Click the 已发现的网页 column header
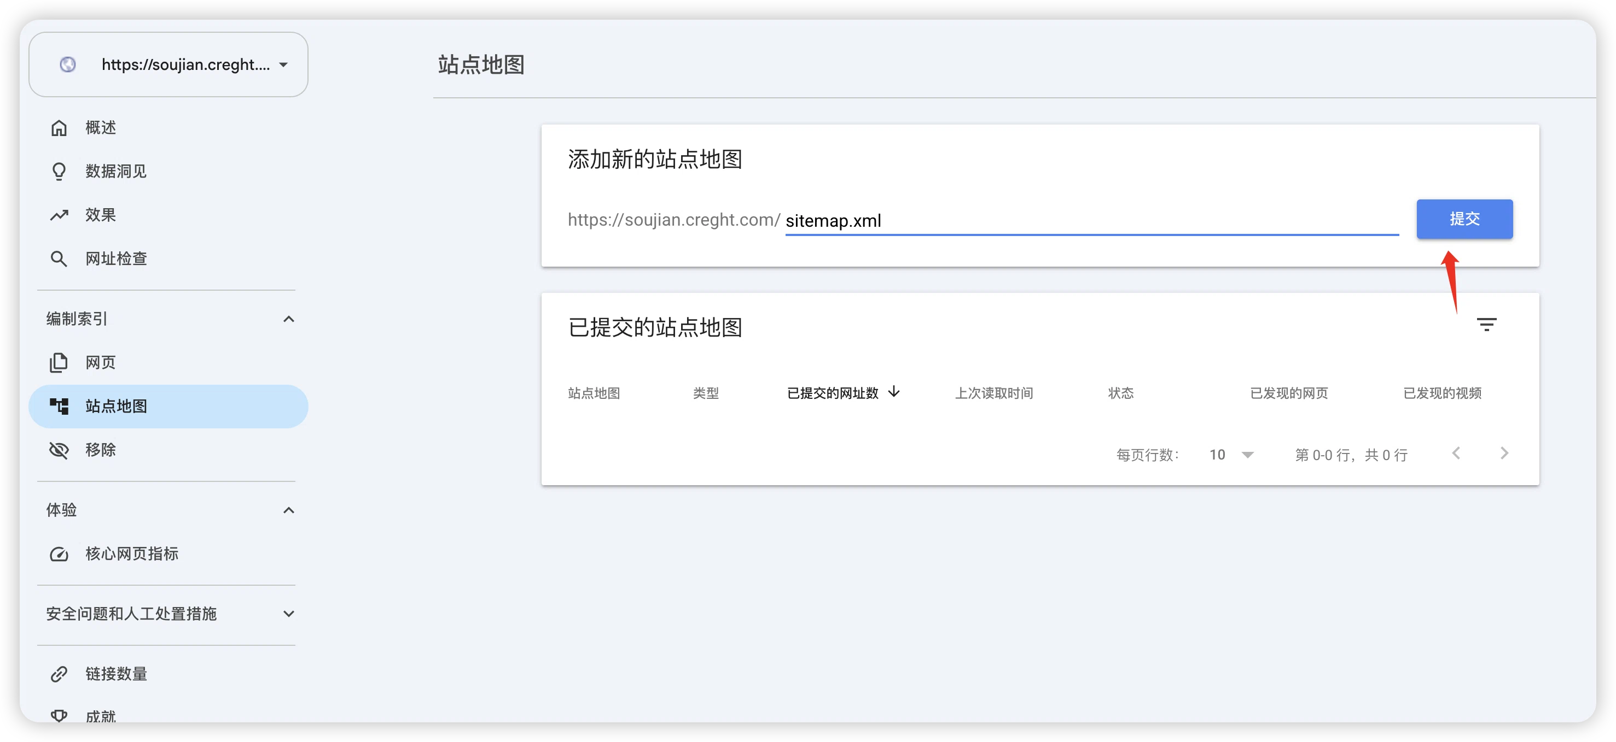This screenshot has width=1616, height=742. (1288, 393)
